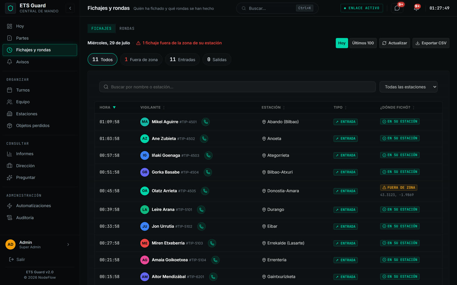Viewport: 457px width, 285px height.
Task: Open Estaciones in the sidebar
Action: tap(40, 114)
